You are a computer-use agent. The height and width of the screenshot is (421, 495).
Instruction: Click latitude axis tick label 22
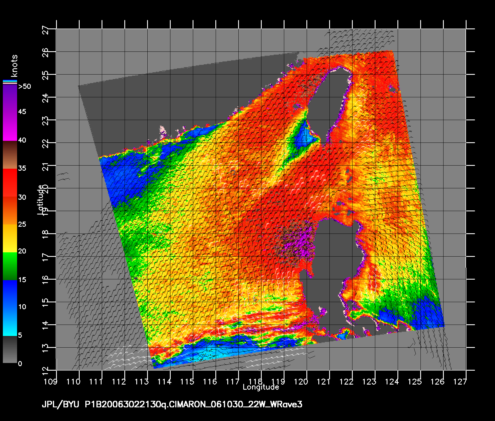pos(46,144)
